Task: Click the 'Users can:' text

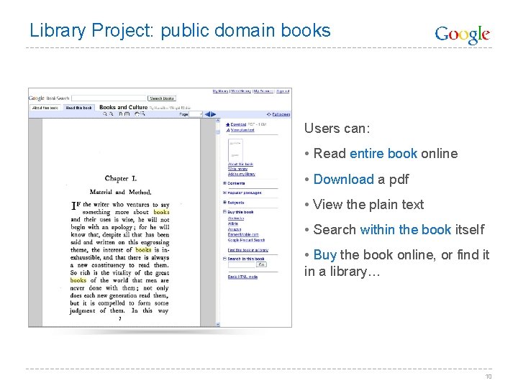Action: [337, 128]
